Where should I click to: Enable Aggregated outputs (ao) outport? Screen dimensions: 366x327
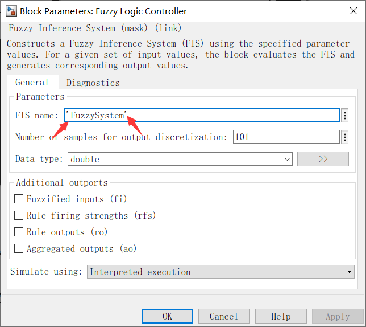pyautogui.click(x=19, y=248)
